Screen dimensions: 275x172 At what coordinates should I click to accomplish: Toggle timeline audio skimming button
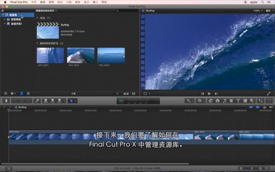tap(258, 107)
